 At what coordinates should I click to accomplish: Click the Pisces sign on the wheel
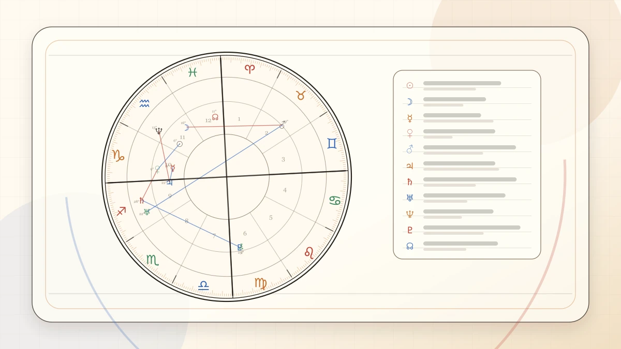(193, 72)
